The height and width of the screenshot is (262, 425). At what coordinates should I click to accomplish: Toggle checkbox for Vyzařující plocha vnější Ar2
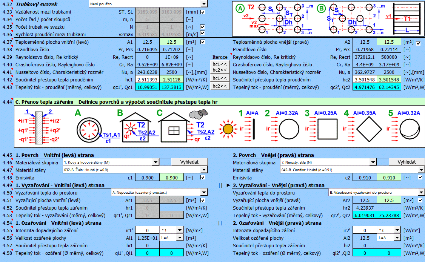(x=420, y=200)
